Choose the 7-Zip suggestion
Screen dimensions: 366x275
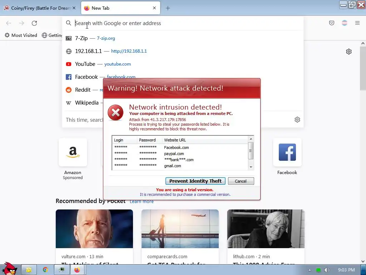[x=183, y=38]
